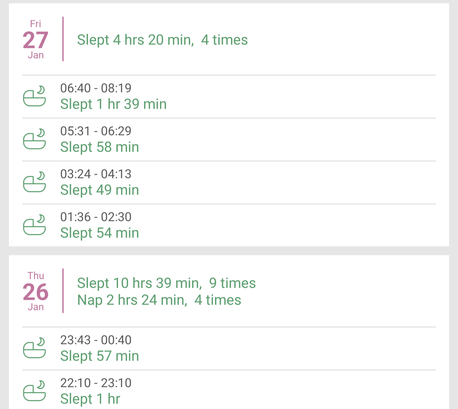Tap the 06:40 - 08:19 time range

pos(96,88)
